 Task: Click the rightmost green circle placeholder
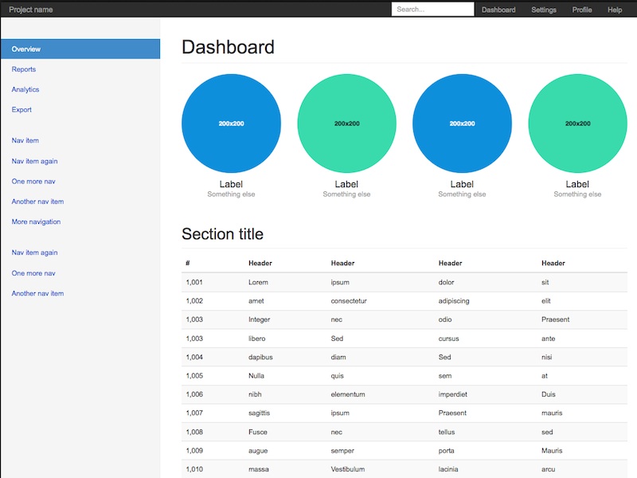point(577,123)
